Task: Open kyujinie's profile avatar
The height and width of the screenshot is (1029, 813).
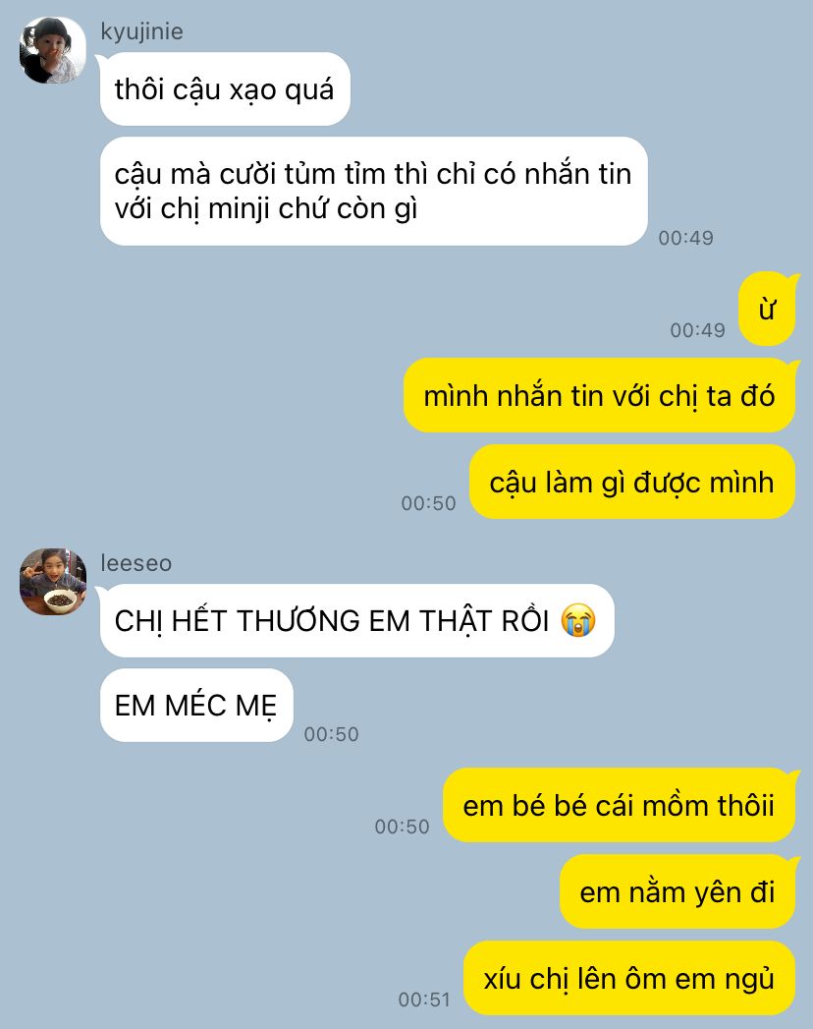Action: pos(52,50)
